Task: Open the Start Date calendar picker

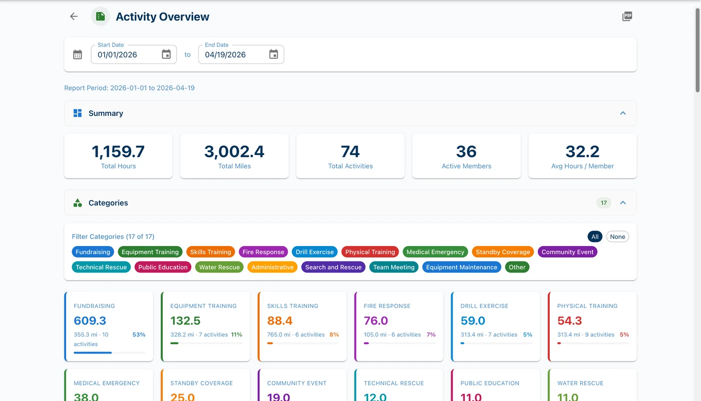Action: click(166, 54)
